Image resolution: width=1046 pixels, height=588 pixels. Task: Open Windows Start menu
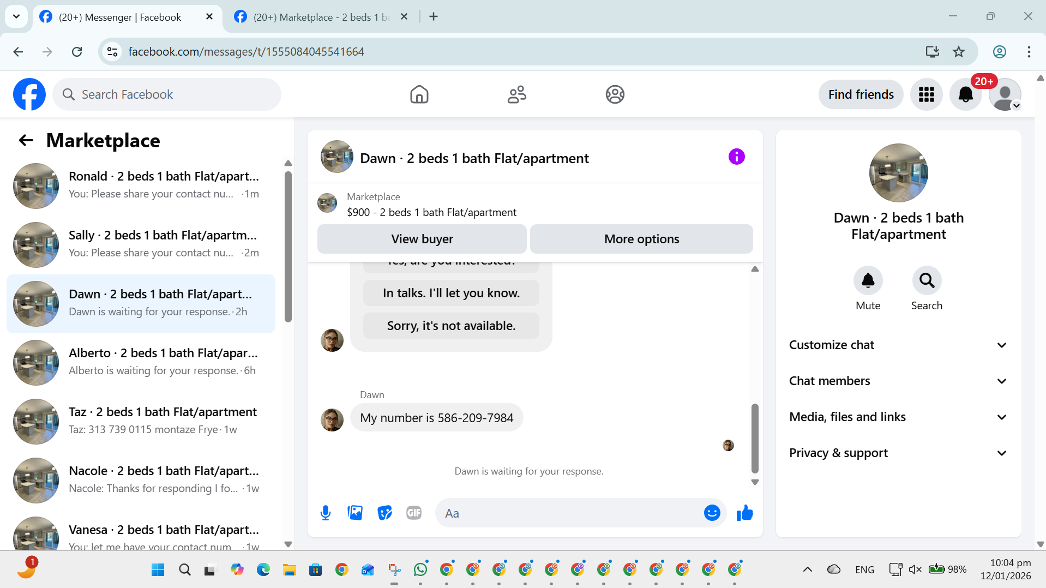coord(158,569)
